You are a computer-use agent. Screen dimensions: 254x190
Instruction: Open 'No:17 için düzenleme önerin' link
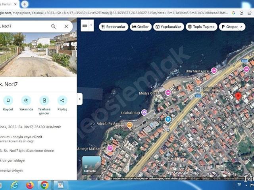point(27,151)
